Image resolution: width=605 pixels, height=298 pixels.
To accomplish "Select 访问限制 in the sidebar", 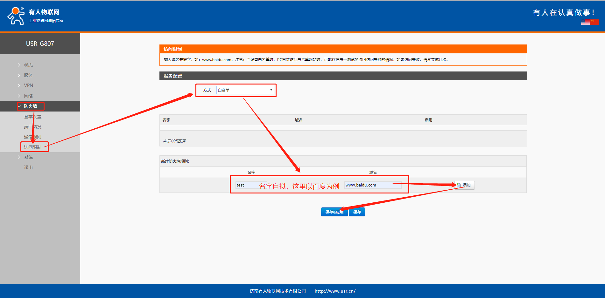I will pyautogui.click(x=32, y=147).
